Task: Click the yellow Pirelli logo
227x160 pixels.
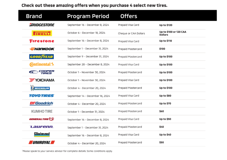Action: click(42, 33)
